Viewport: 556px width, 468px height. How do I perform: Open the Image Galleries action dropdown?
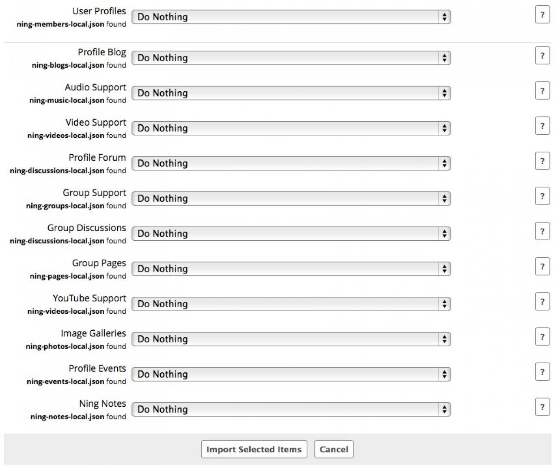291,339
